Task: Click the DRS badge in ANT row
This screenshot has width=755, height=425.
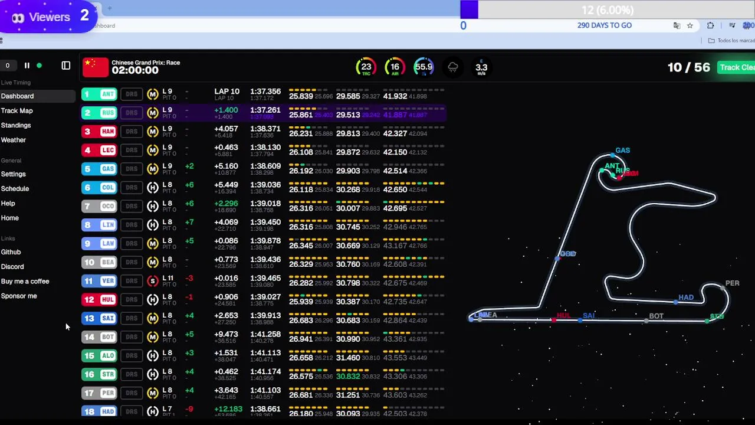Action: 132,94
